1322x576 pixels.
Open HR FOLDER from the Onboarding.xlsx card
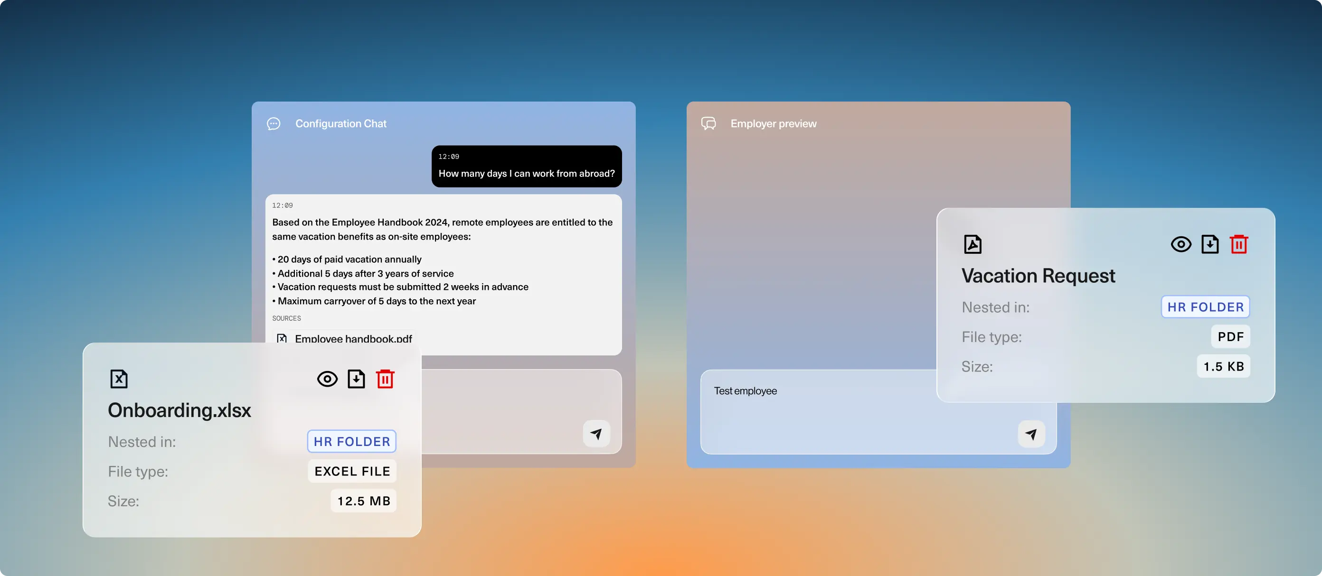tap(351, 441)
